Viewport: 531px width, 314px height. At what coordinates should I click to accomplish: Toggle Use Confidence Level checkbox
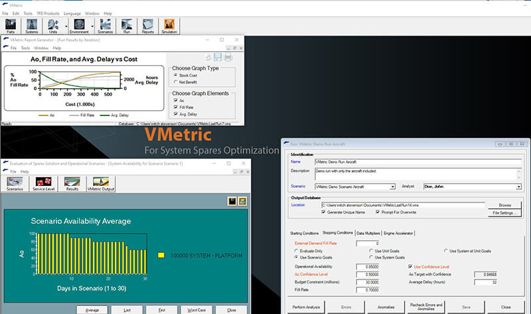pyautogui.click(x=410, y=267)
